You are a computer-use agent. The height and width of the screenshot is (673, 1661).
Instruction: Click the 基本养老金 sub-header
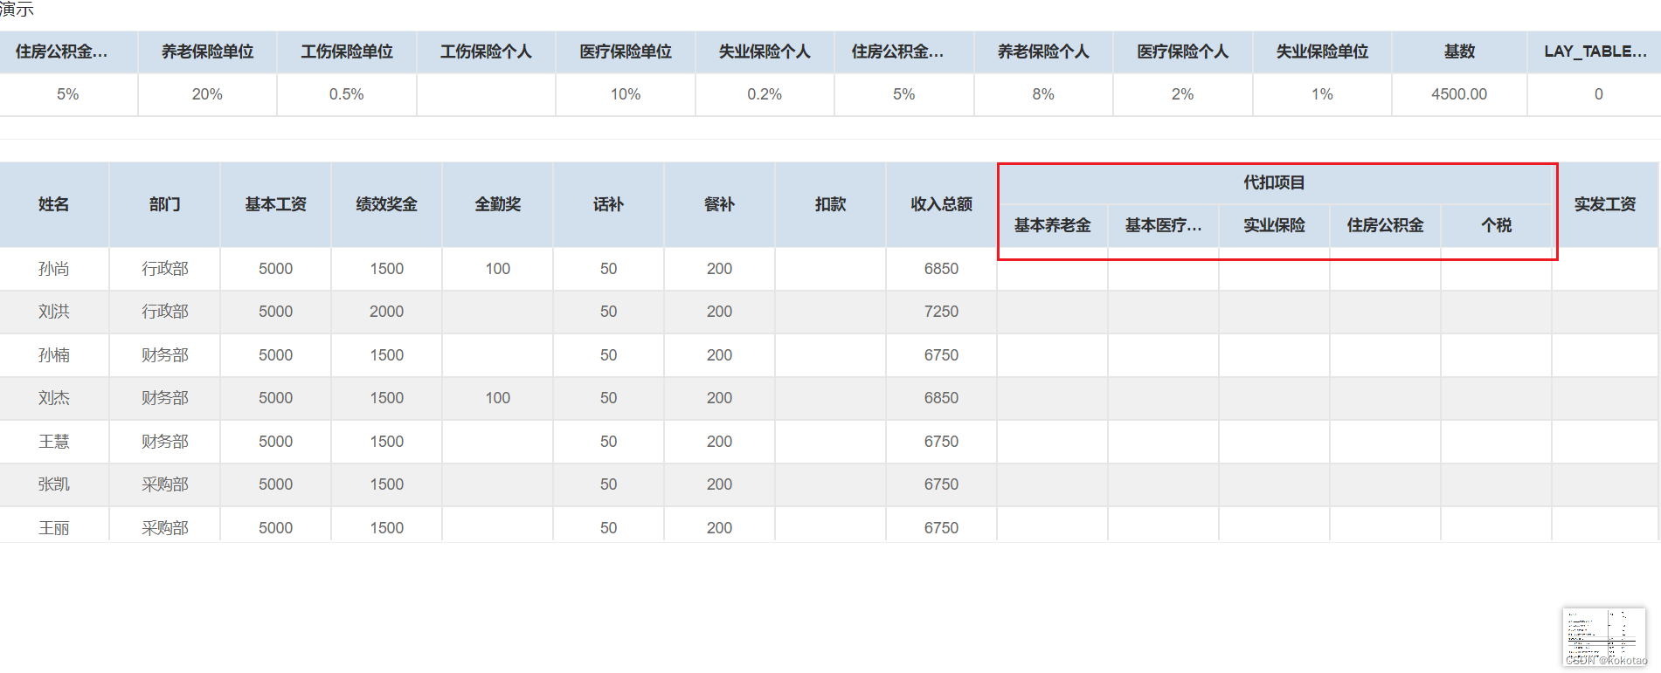pyautogui.click(x=1052, y=225)
